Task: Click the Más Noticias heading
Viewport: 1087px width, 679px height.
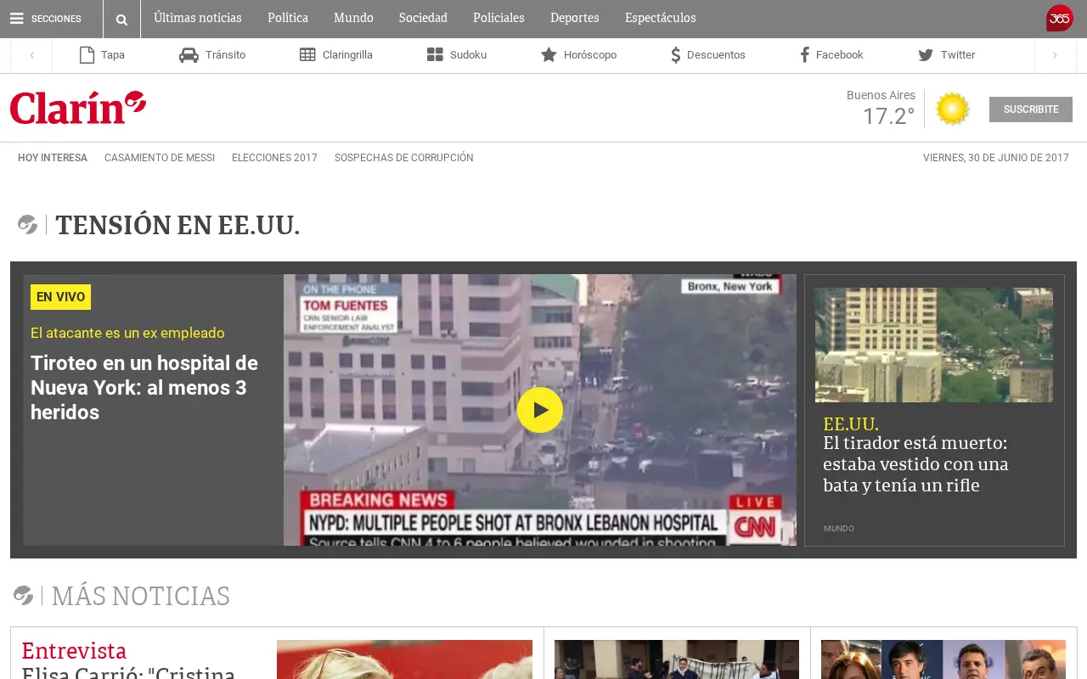Action: pyautogui.click(x=141, y=596)
